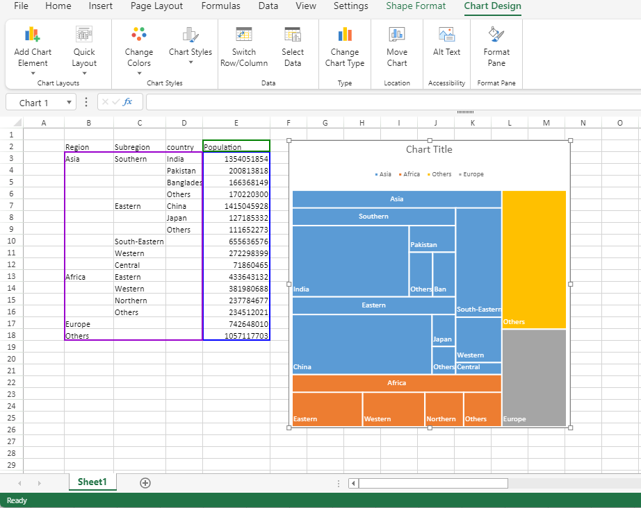Click the insert function fx button
The height and width of the screenshot is (508, 641).
pos(128,102)
